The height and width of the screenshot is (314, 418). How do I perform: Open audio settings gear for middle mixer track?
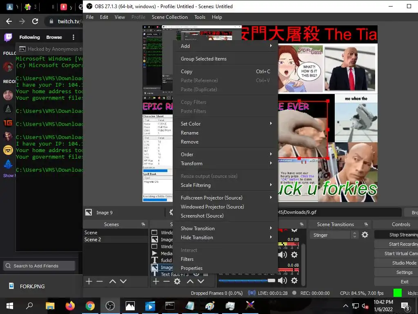click(x=294, y=255)
